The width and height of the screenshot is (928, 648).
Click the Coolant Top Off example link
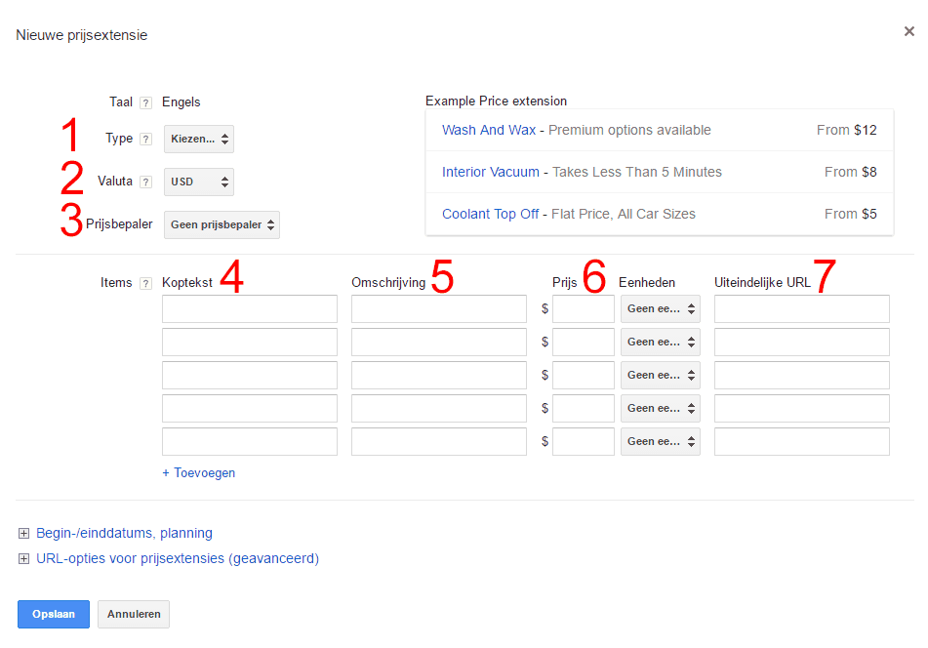490,214
